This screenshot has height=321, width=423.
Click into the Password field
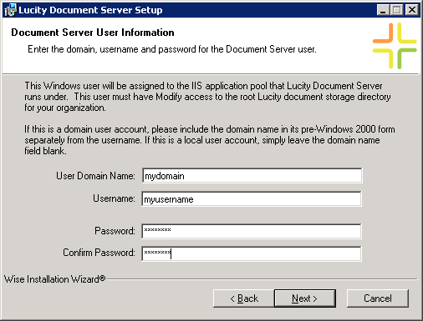[x=252, y=231]
